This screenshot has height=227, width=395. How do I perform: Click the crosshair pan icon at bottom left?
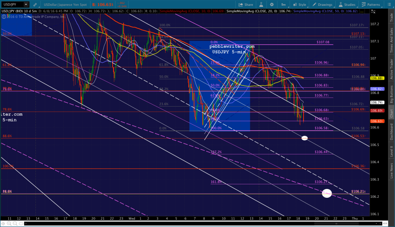[3, 224]
